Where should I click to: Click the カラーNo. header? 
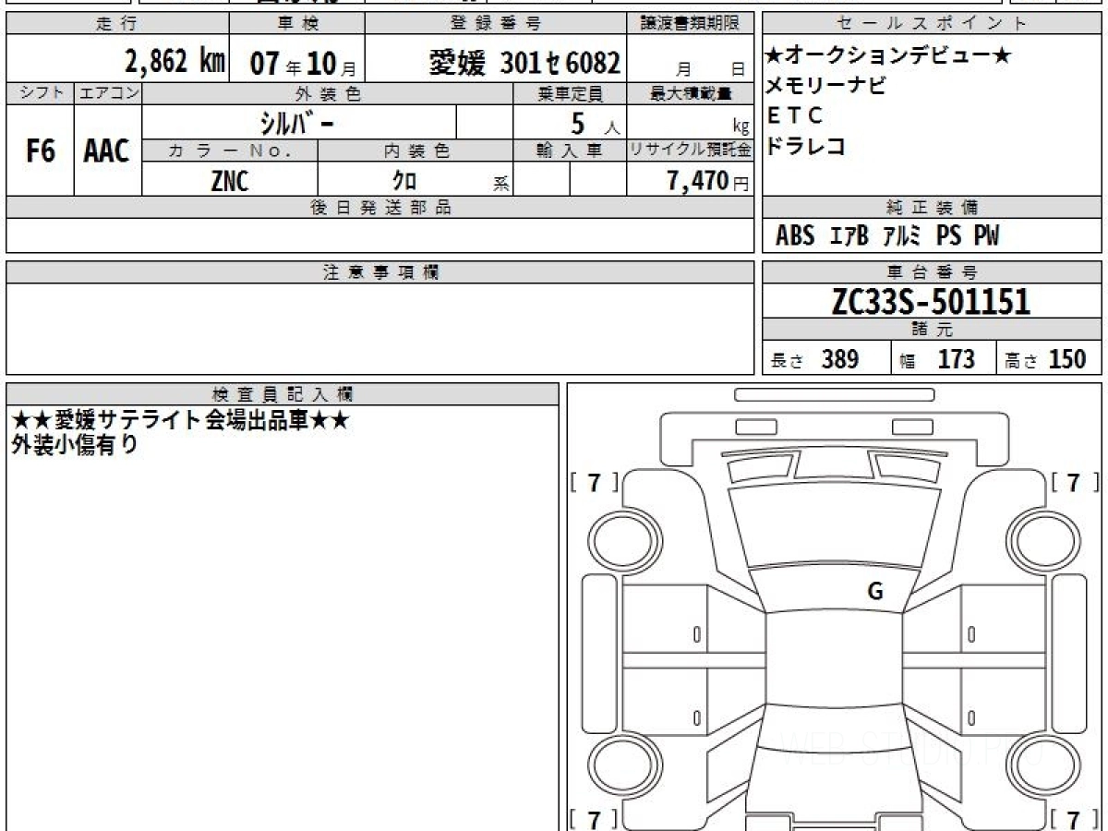tap(230, 151)
